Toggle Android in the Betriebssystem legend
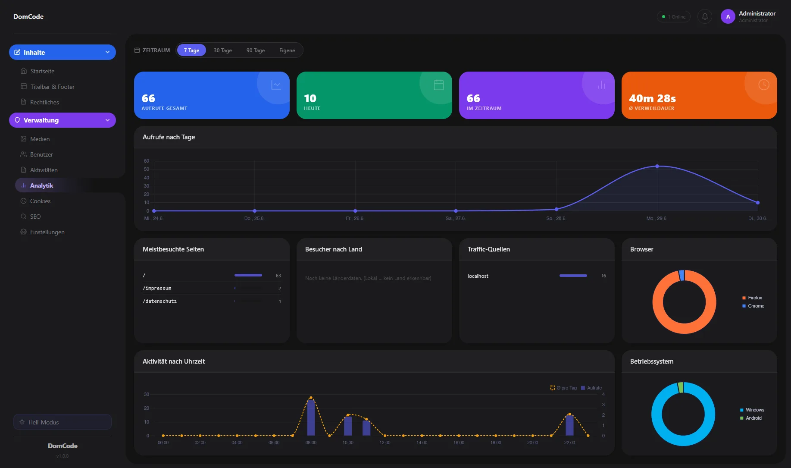The height and width of the screenshot is (468, 791). coord(751,418)
